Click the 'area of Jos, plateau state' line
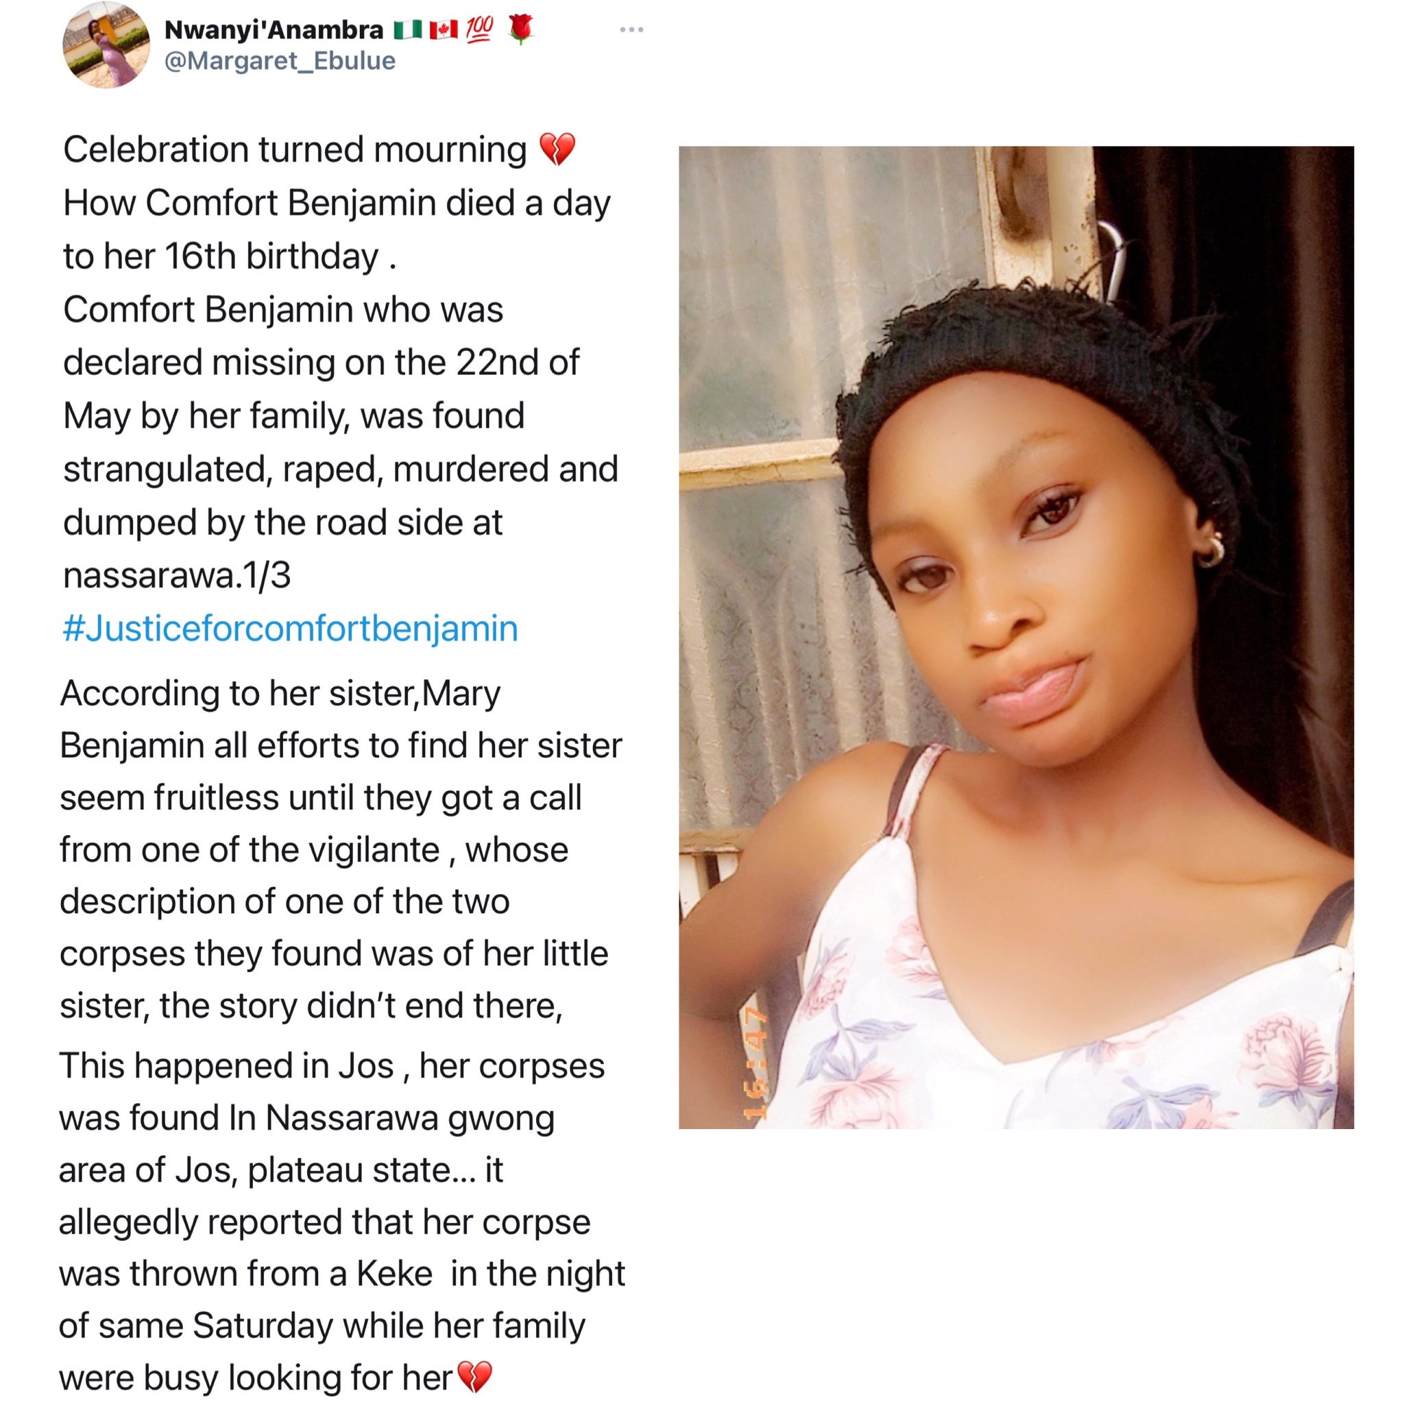 click(x=280, y=1170)
